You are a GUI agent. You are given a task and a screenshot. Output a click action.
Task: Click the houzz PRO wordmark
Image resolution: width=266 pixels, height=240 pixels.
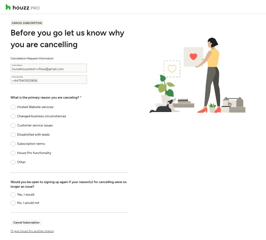pos(26,8)
